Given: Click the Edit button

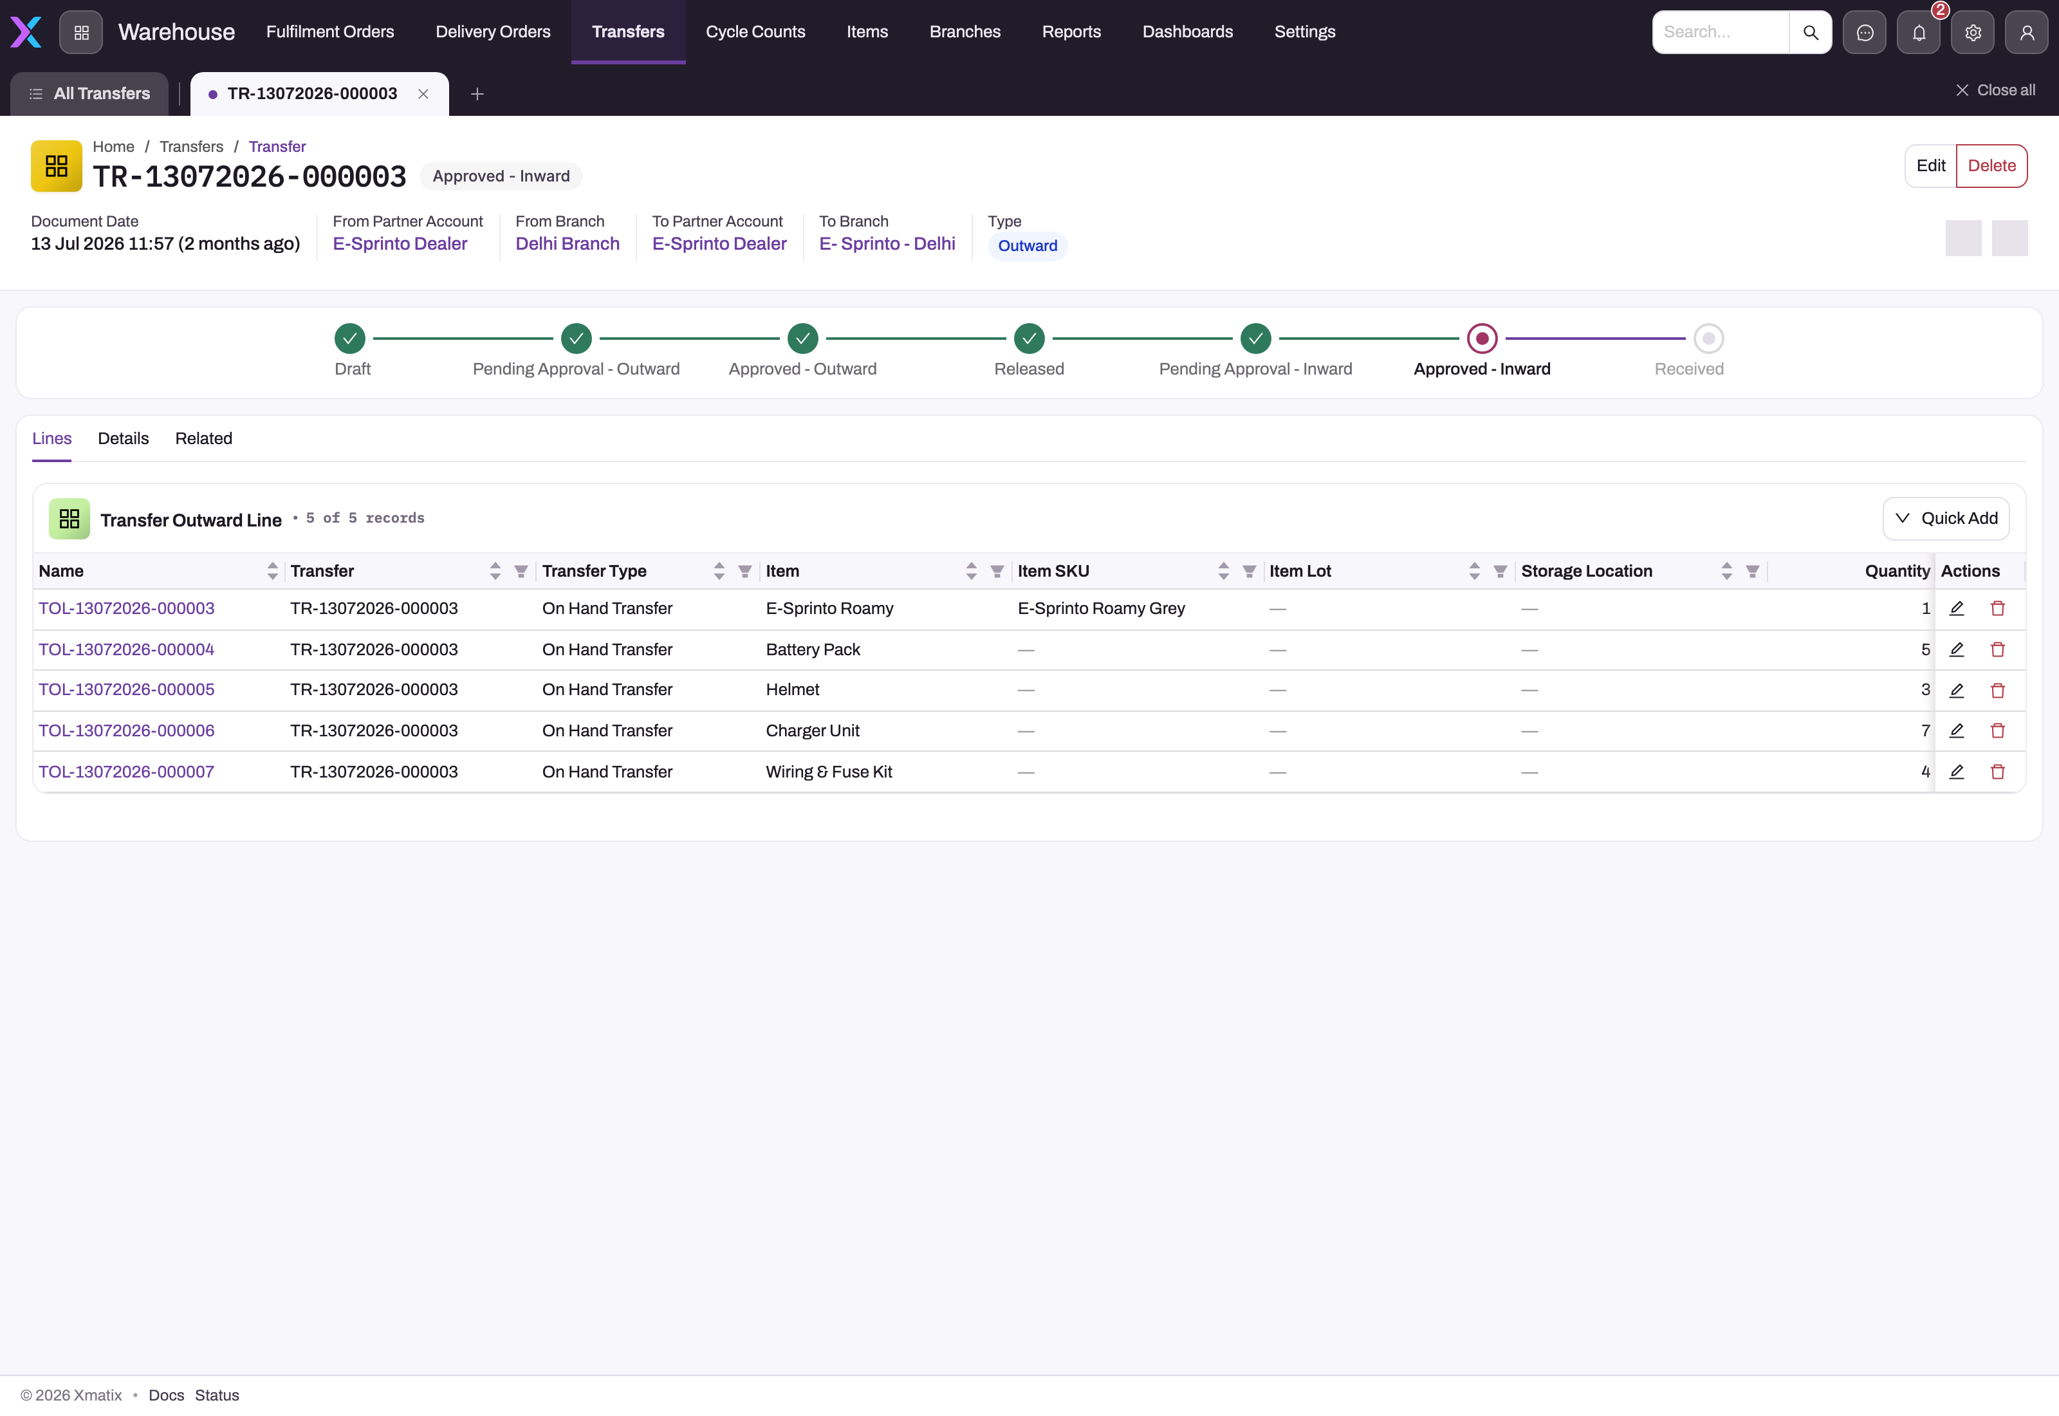Looking at the screenshot, I should 1930,166.
